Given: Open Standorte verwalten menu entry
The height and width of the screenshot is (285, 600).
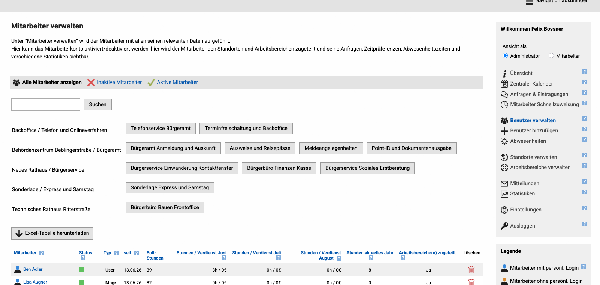Looking at the screenshot, I should click(533, 157).
